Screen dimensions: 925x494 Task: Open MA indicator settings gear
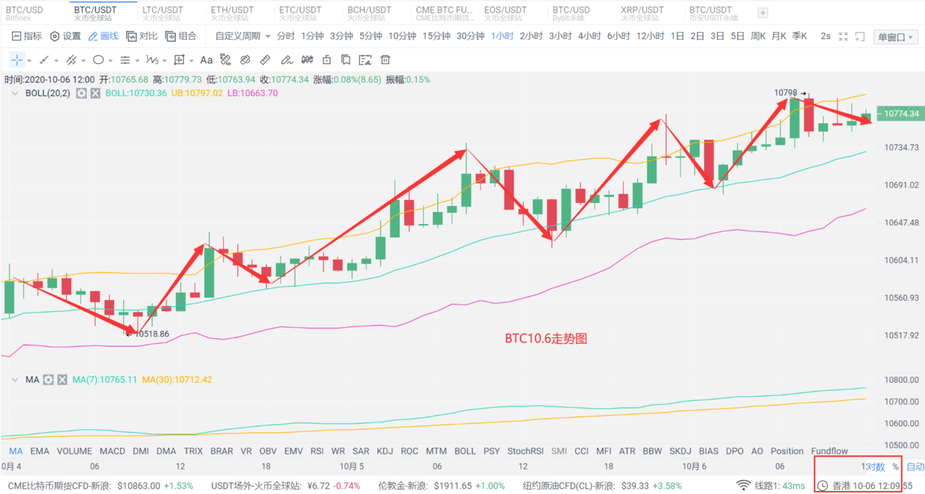pos(48,380)
